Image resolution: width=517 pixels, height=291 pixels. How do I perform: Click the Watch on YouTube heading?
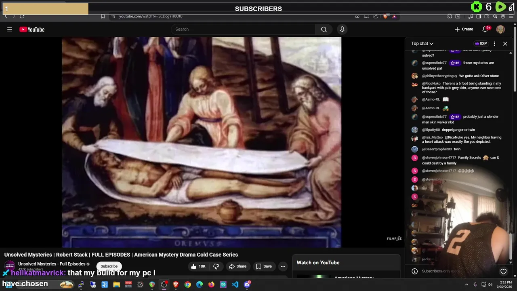[318, 263]
